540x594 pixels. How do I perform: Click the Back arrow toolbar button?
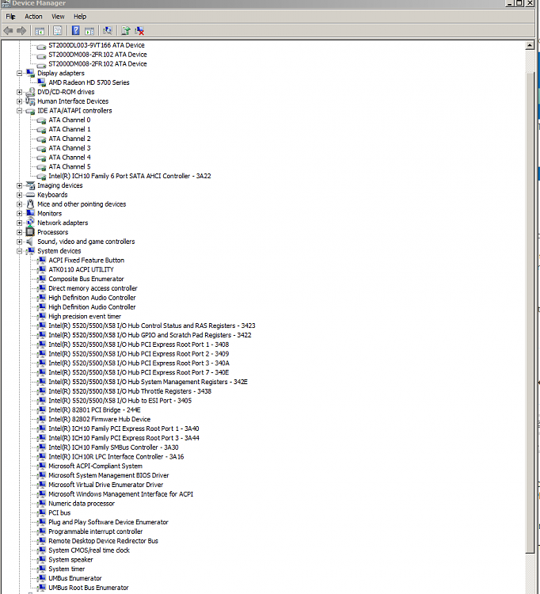pyautogui.click(x=8, y=31)
